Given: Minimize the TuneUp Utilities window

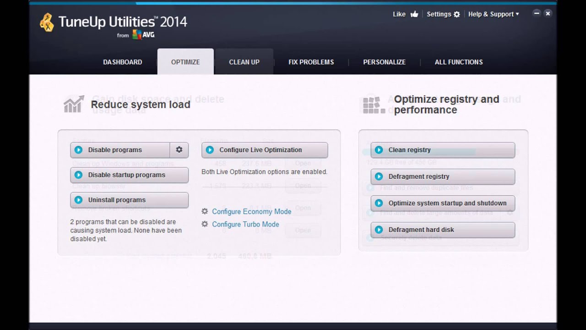Looking at the screenshot, I should click(537, 13).
